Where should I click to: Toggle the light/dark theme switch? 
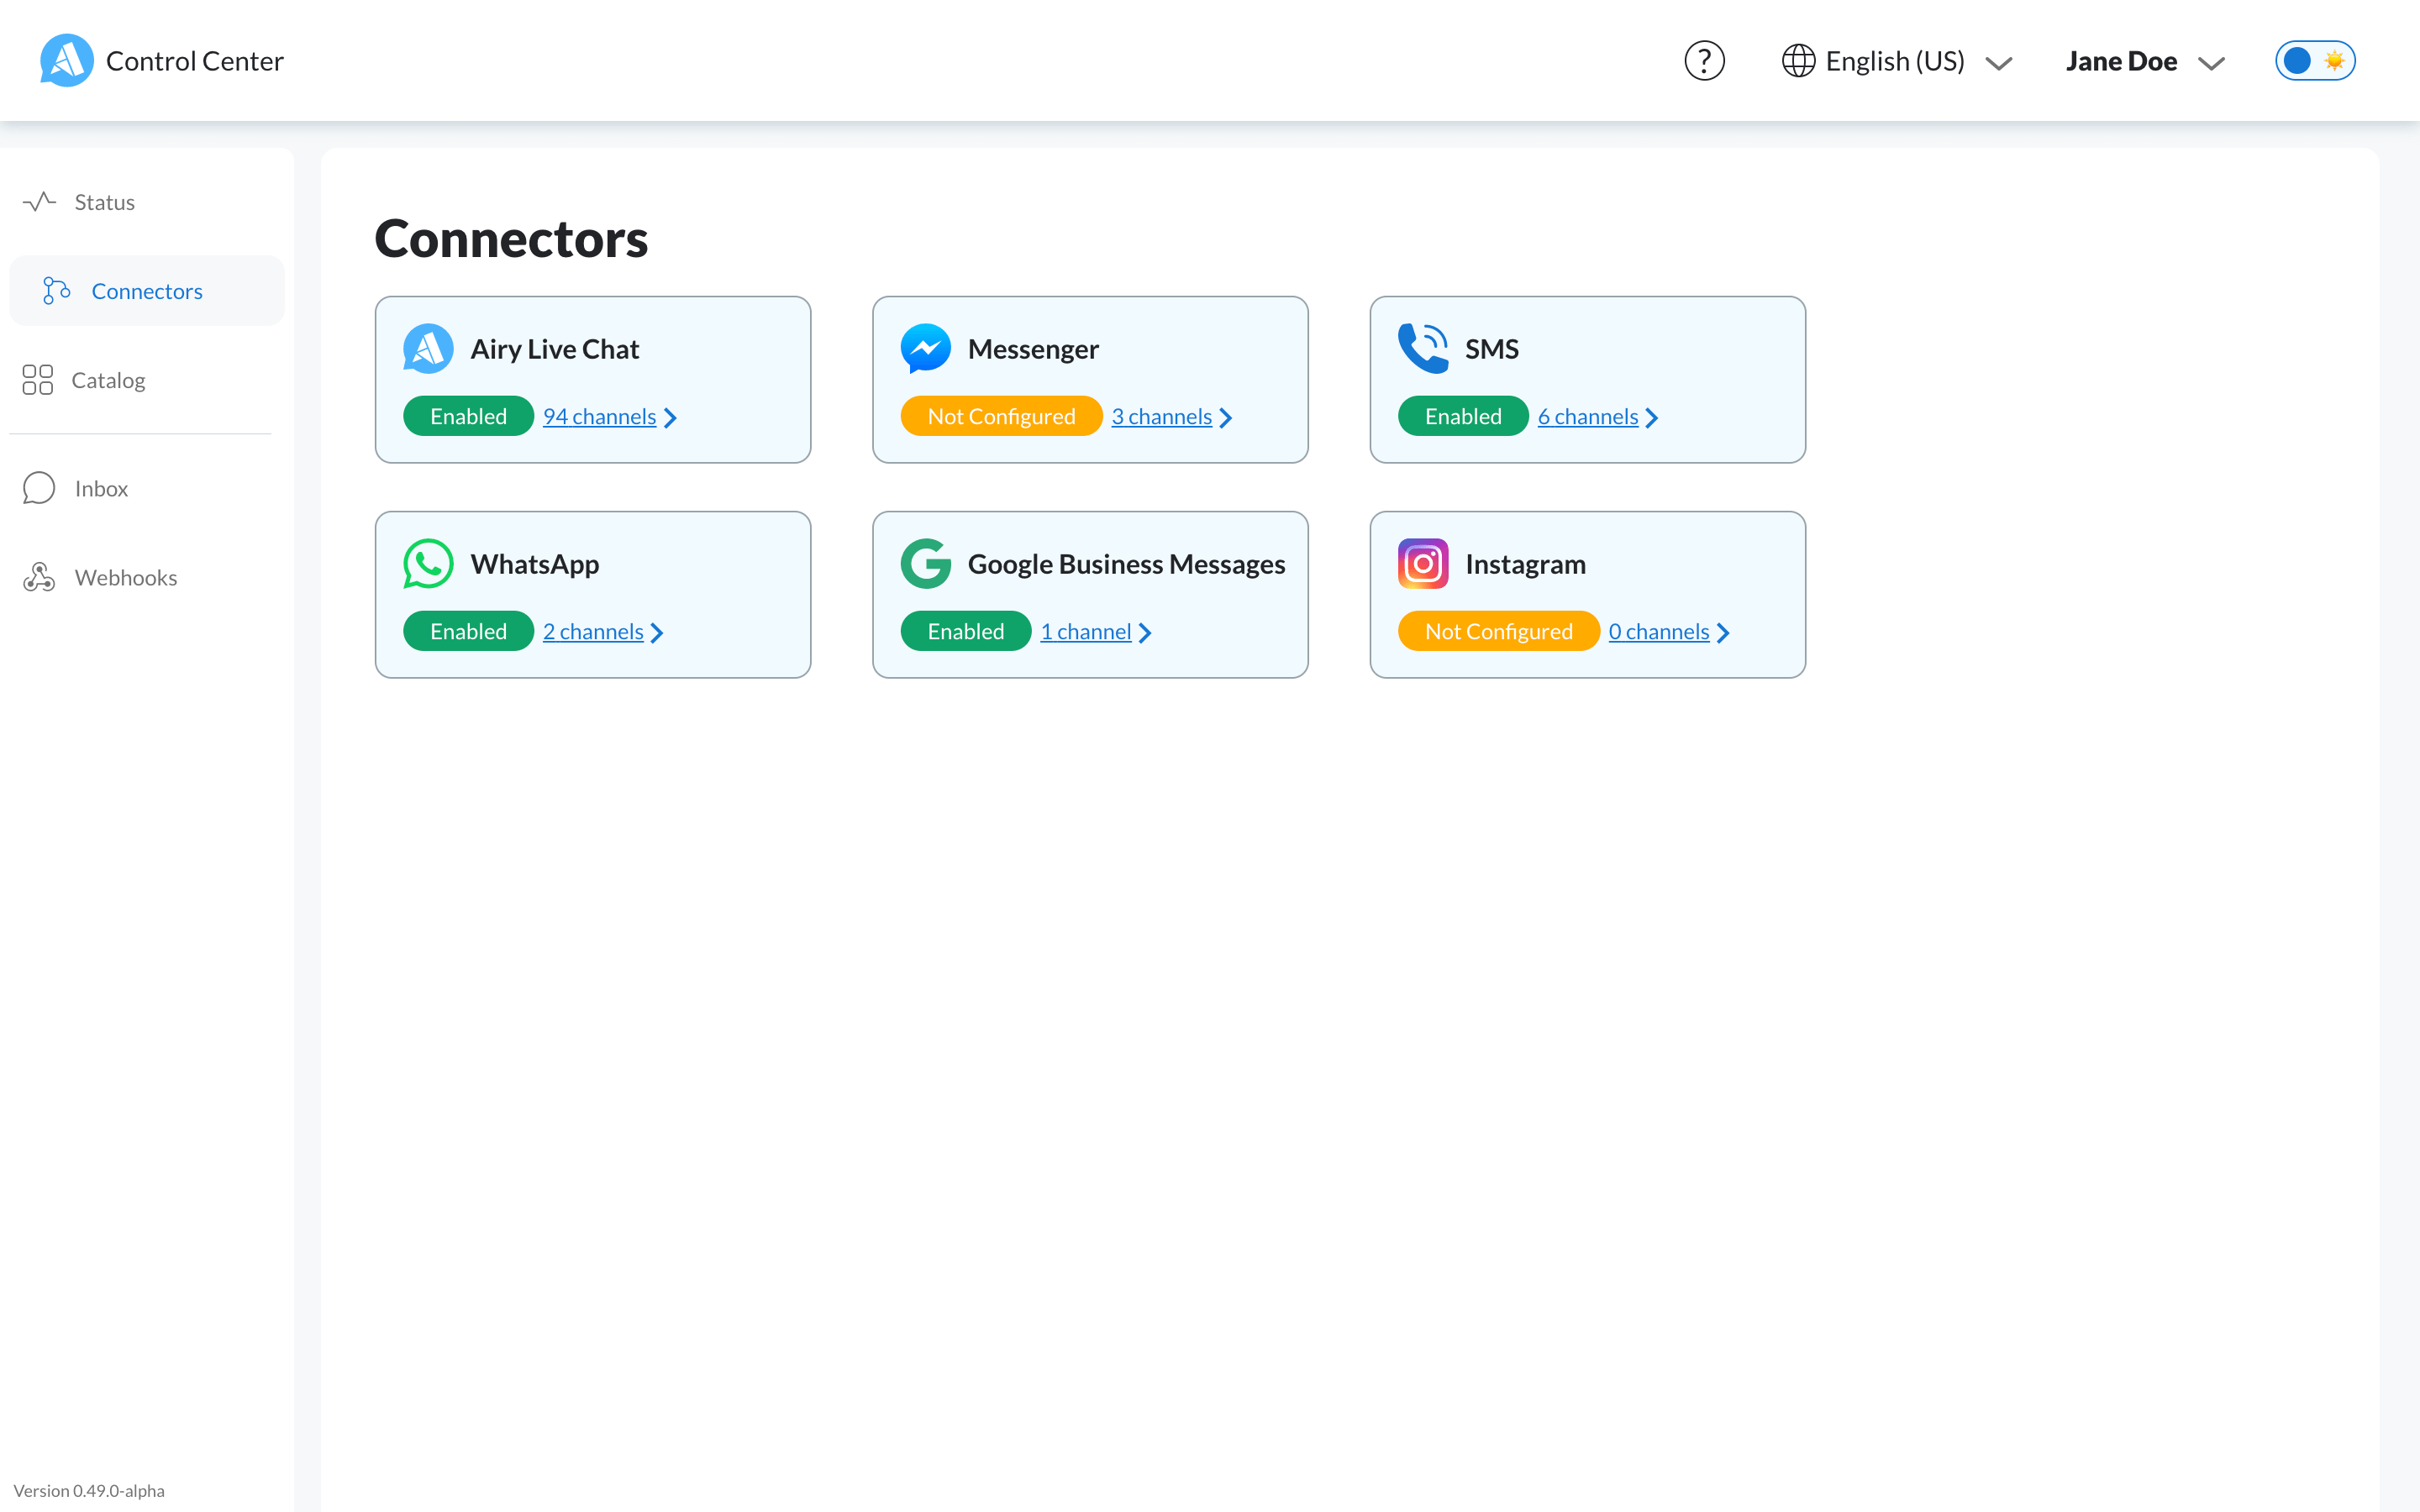click(x=2314, y=61)
